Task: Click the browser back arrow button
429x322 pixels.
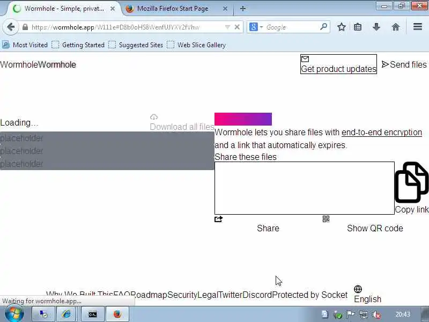Action: tap(11, 27)
